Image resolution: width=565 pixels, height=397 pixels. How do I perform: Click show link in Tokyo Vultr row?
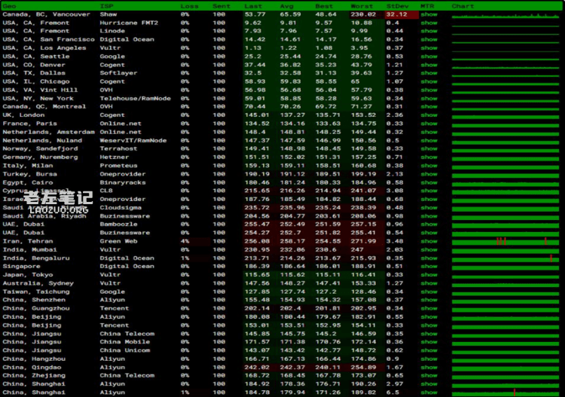429,275
